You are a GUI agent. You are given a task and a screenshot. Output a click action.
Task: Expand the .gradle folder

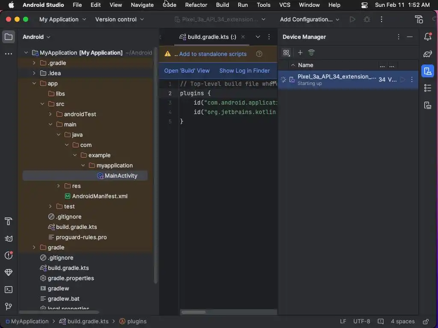34,63
